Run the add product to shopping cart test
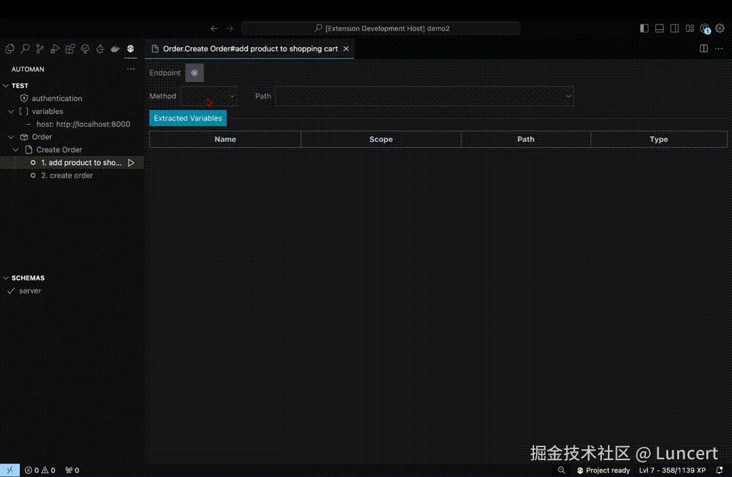This screenshot has width=732, height=477. 131,162
